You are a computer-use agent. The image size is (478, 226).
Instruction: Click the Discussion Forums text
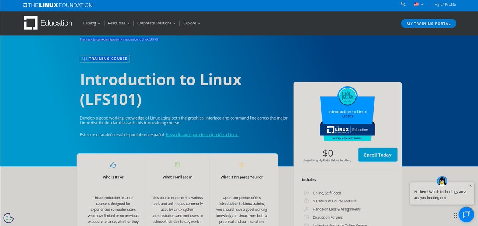coord(327,218)
